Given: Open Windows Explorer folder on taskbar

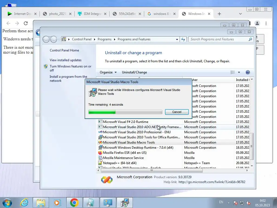Looking at the screenshot, I should coord(41,203).
